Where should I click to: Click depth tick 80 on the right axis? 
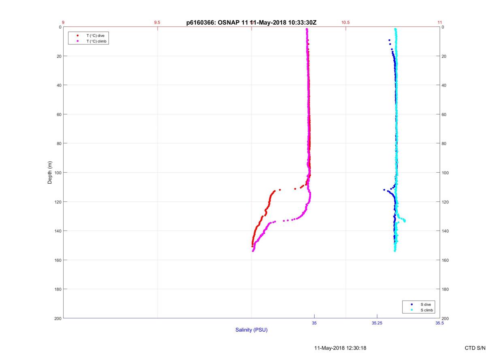coord(444,144)
